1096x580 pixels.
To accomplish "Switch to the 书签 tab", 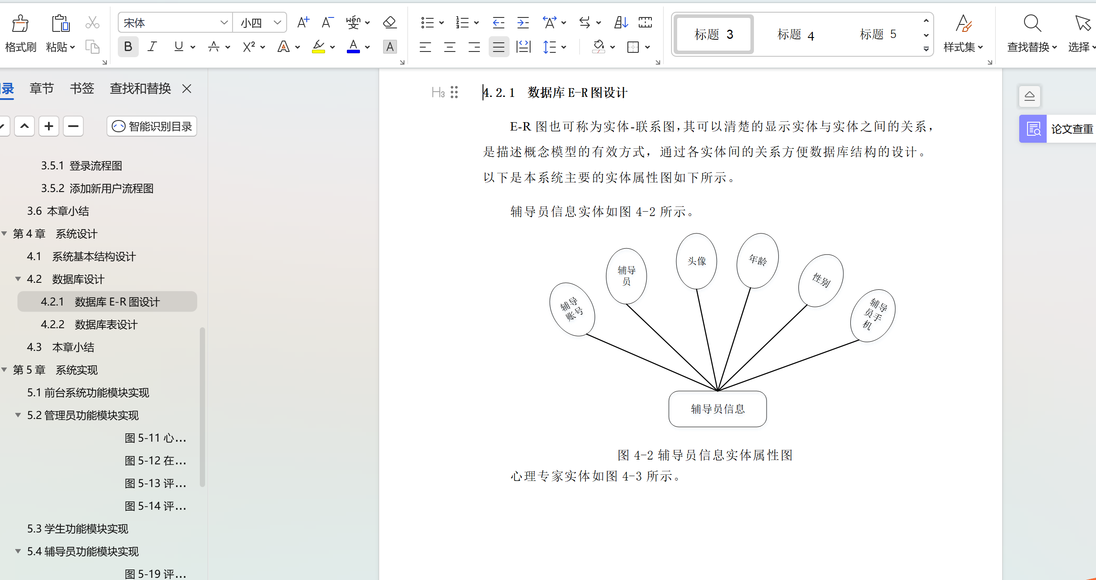I will tap(82, 89).
